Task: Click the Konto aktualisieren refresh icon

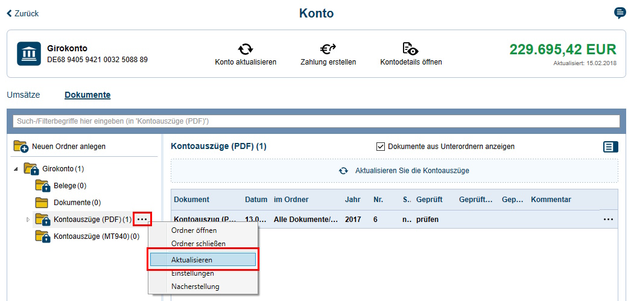Action: pos(246,49)
